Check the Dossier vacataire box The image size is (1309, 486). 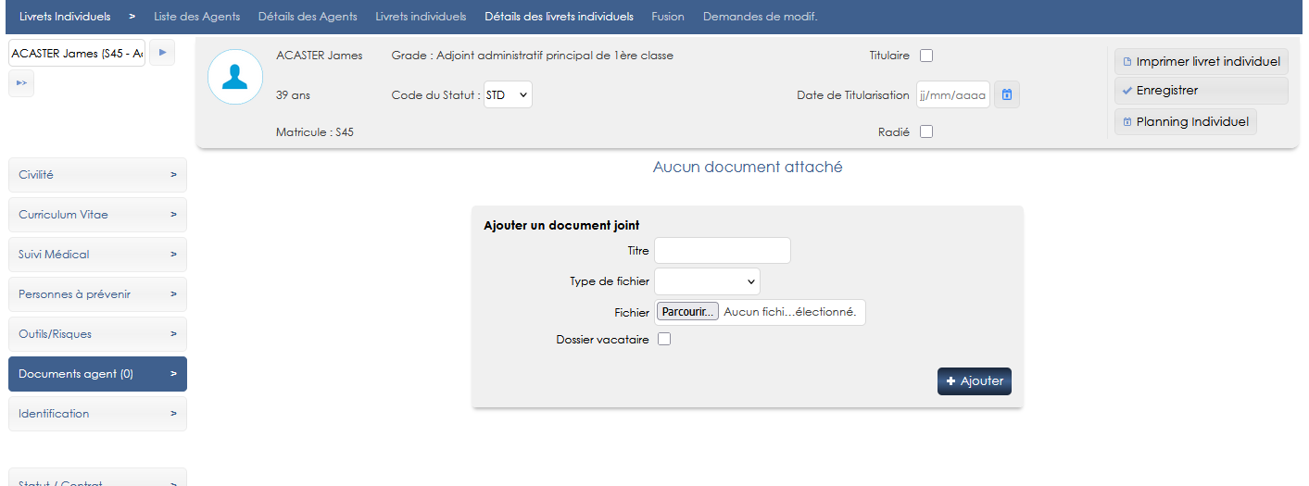(x=663, y=340)
